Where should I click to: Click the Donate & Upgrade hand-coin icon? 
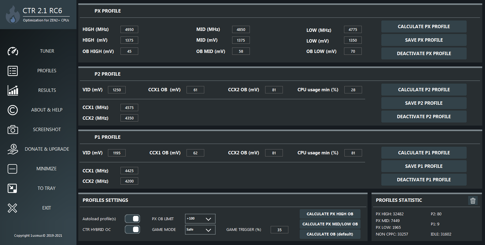(13, 149)
